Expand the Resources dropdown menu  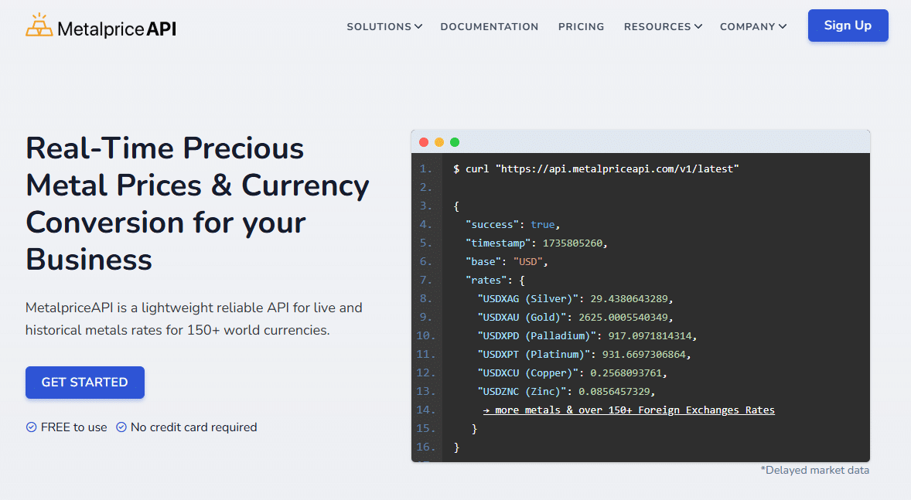pos(663,27)
